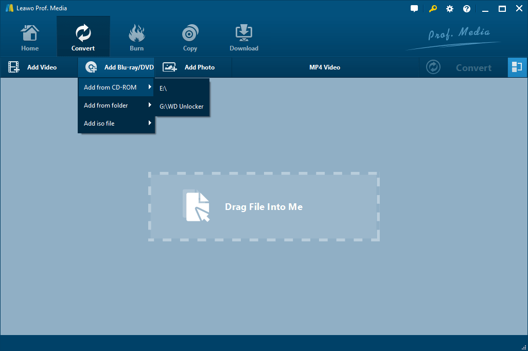Switch to the Convert module

point(83,37)
